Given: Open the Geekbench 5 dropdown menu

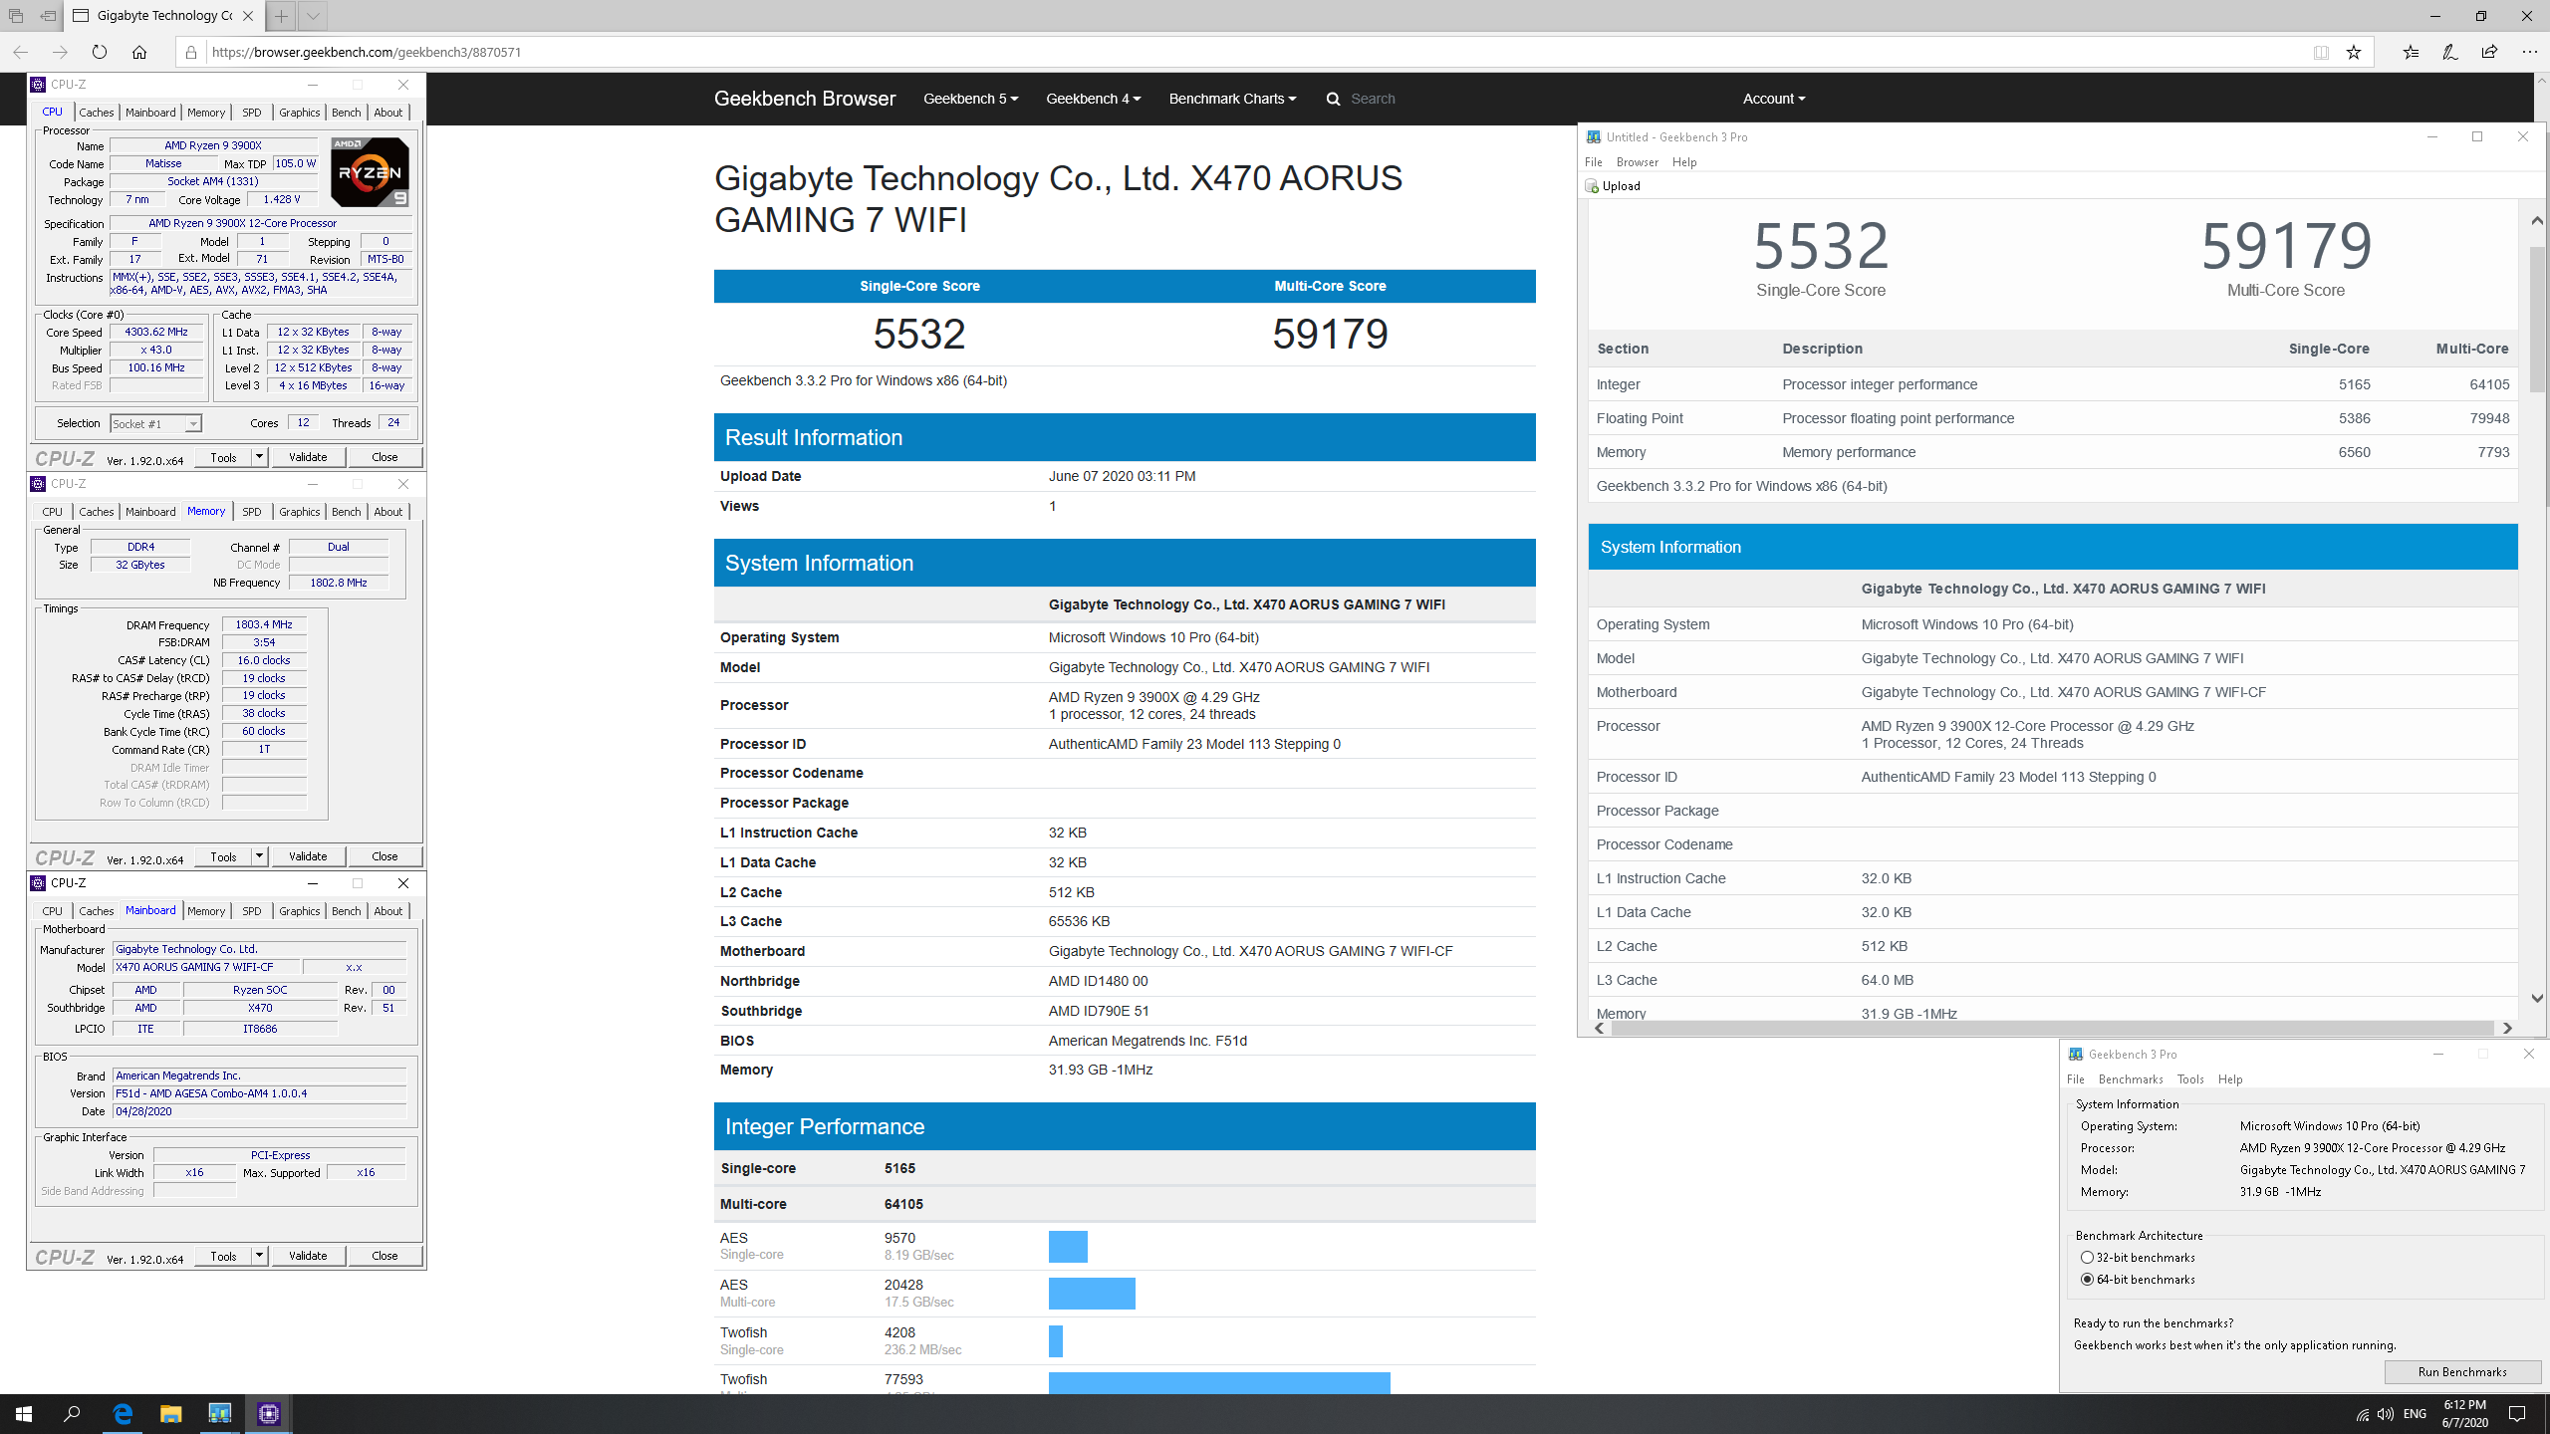Looking at the screenshot, I should click(x=970, y=99).
